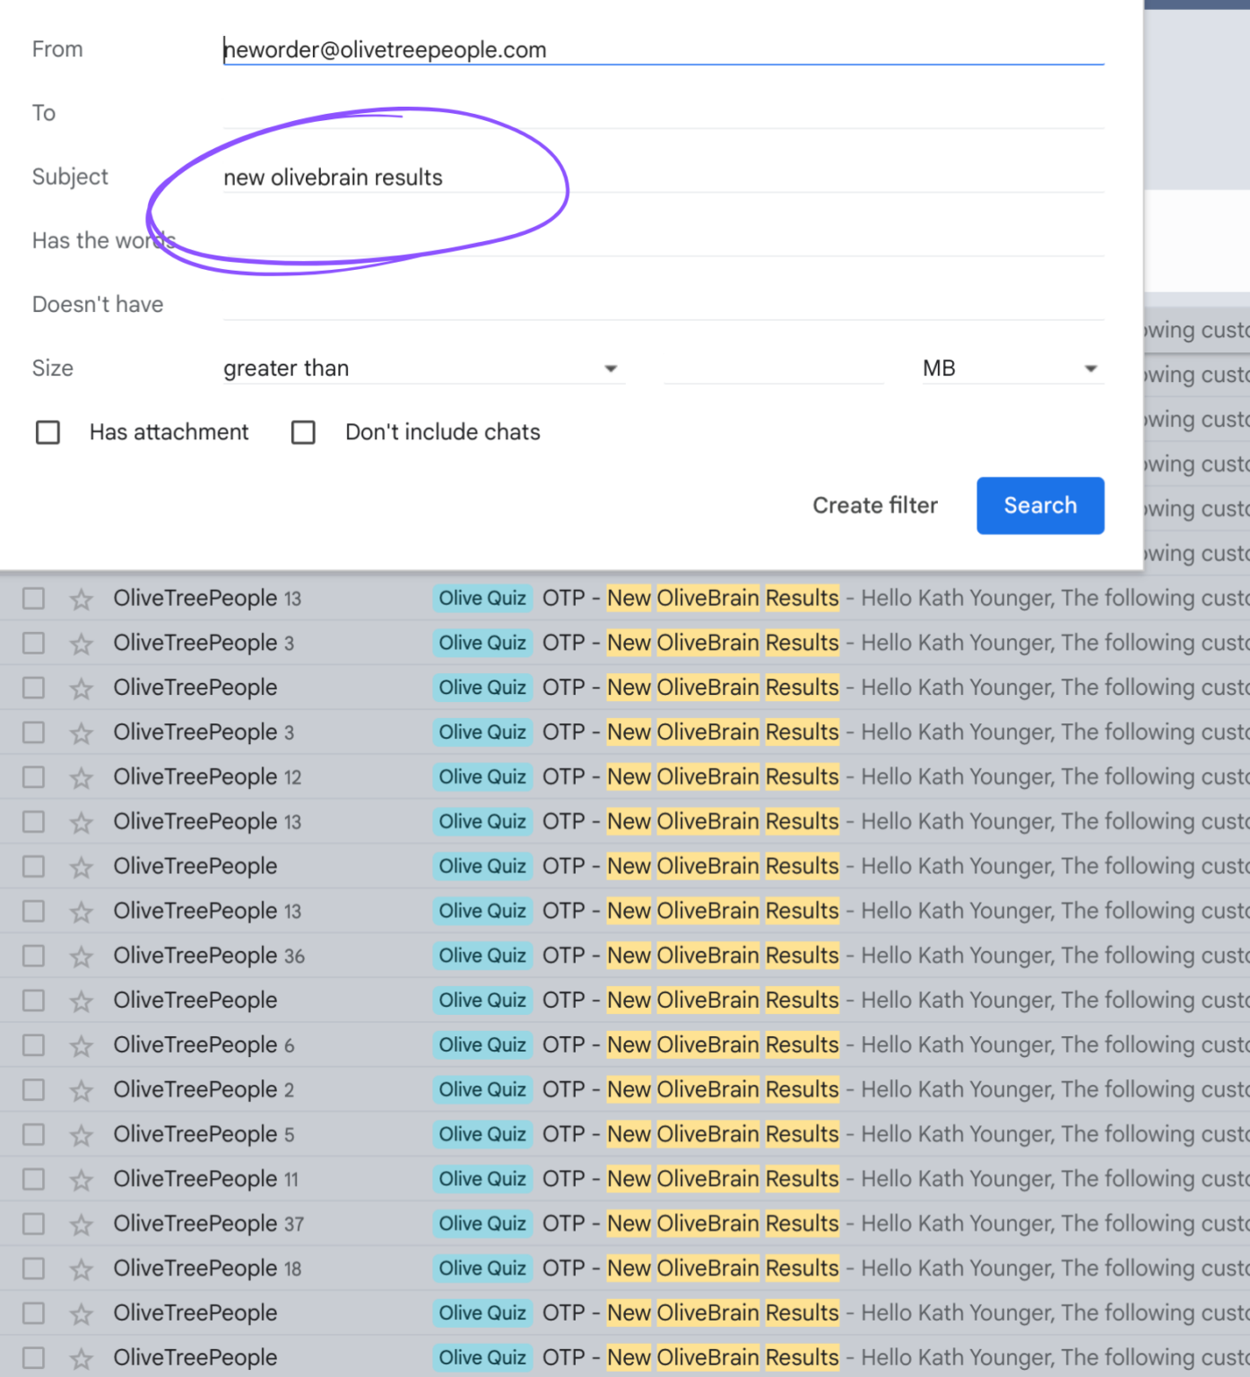Click Olive Quiz label on OliveTreePeople 37 email
Viewport: 1250px width, 1377px height.
click(x=482, y=1225)
